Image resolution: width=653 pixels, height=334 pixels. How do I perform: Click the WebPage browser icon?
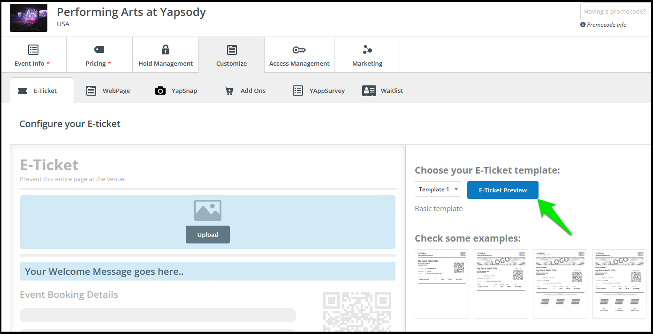(91, 91)
